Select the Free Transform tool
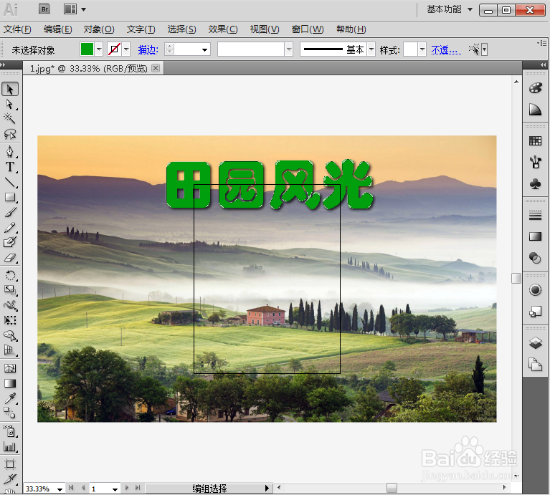 click(x=10, y=320)
